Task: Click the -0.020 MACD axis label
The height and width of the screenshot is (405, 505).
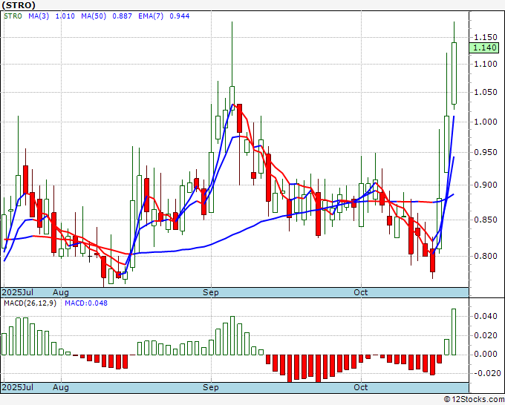Action: click(486, 373)
